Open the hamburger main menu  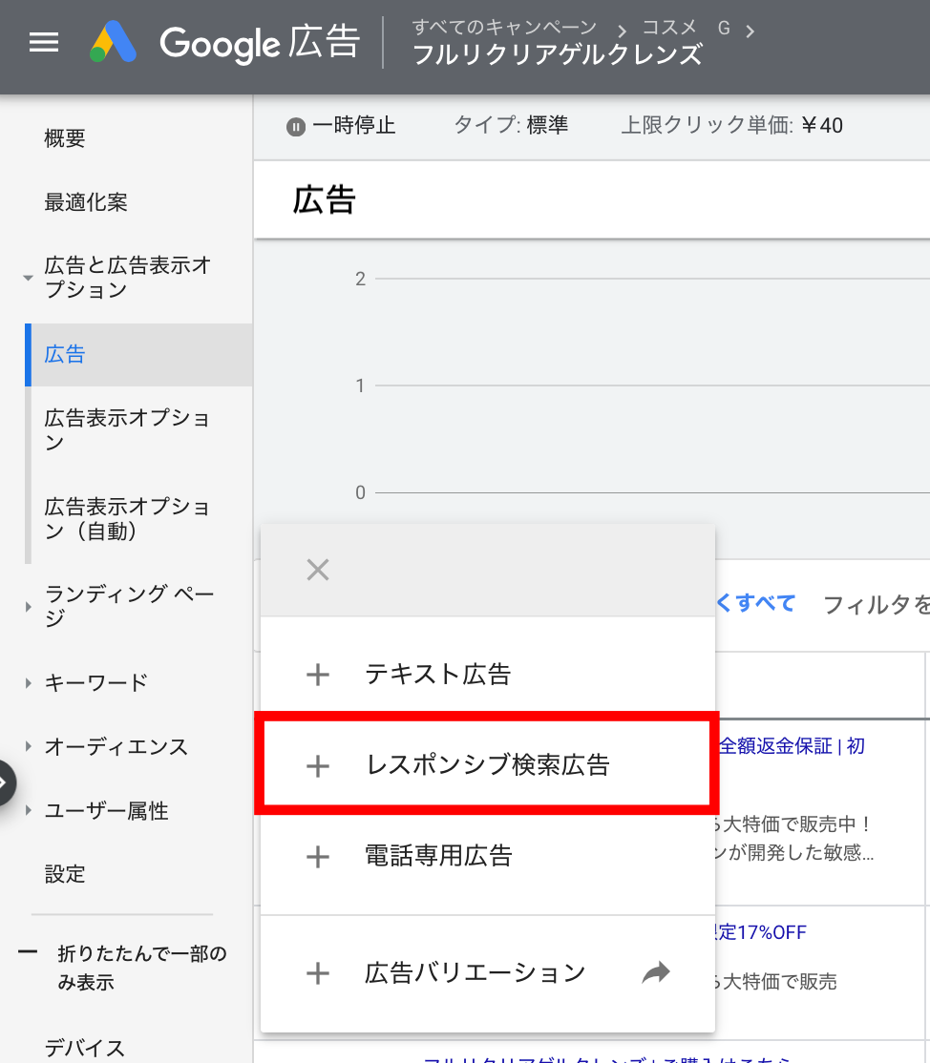(44, 42)
